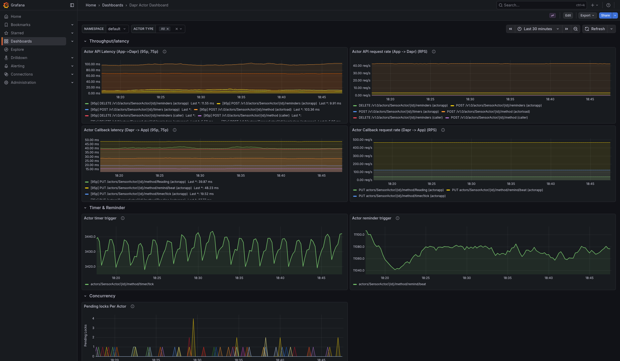Click the Grafana logo icon
Image resolution: width=620 pixels, height=361 pixels.
click(x=6, y=5)
